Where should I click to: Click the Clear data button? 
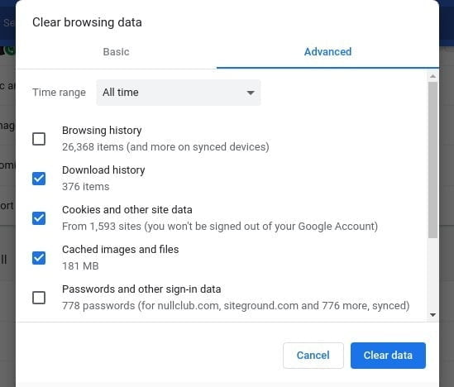(x=388, y=356)
